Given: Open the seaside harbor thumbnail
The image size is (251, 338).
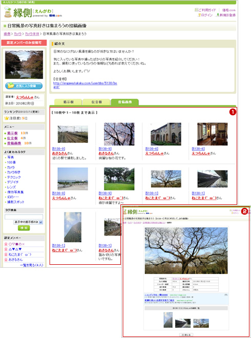Looking at the screenshot, I should (73, 179).
